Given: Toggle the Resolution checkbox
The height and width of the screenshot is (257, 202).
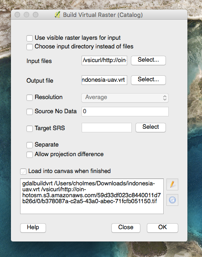Looking at the screenshot, I should [x=30, y=98].
